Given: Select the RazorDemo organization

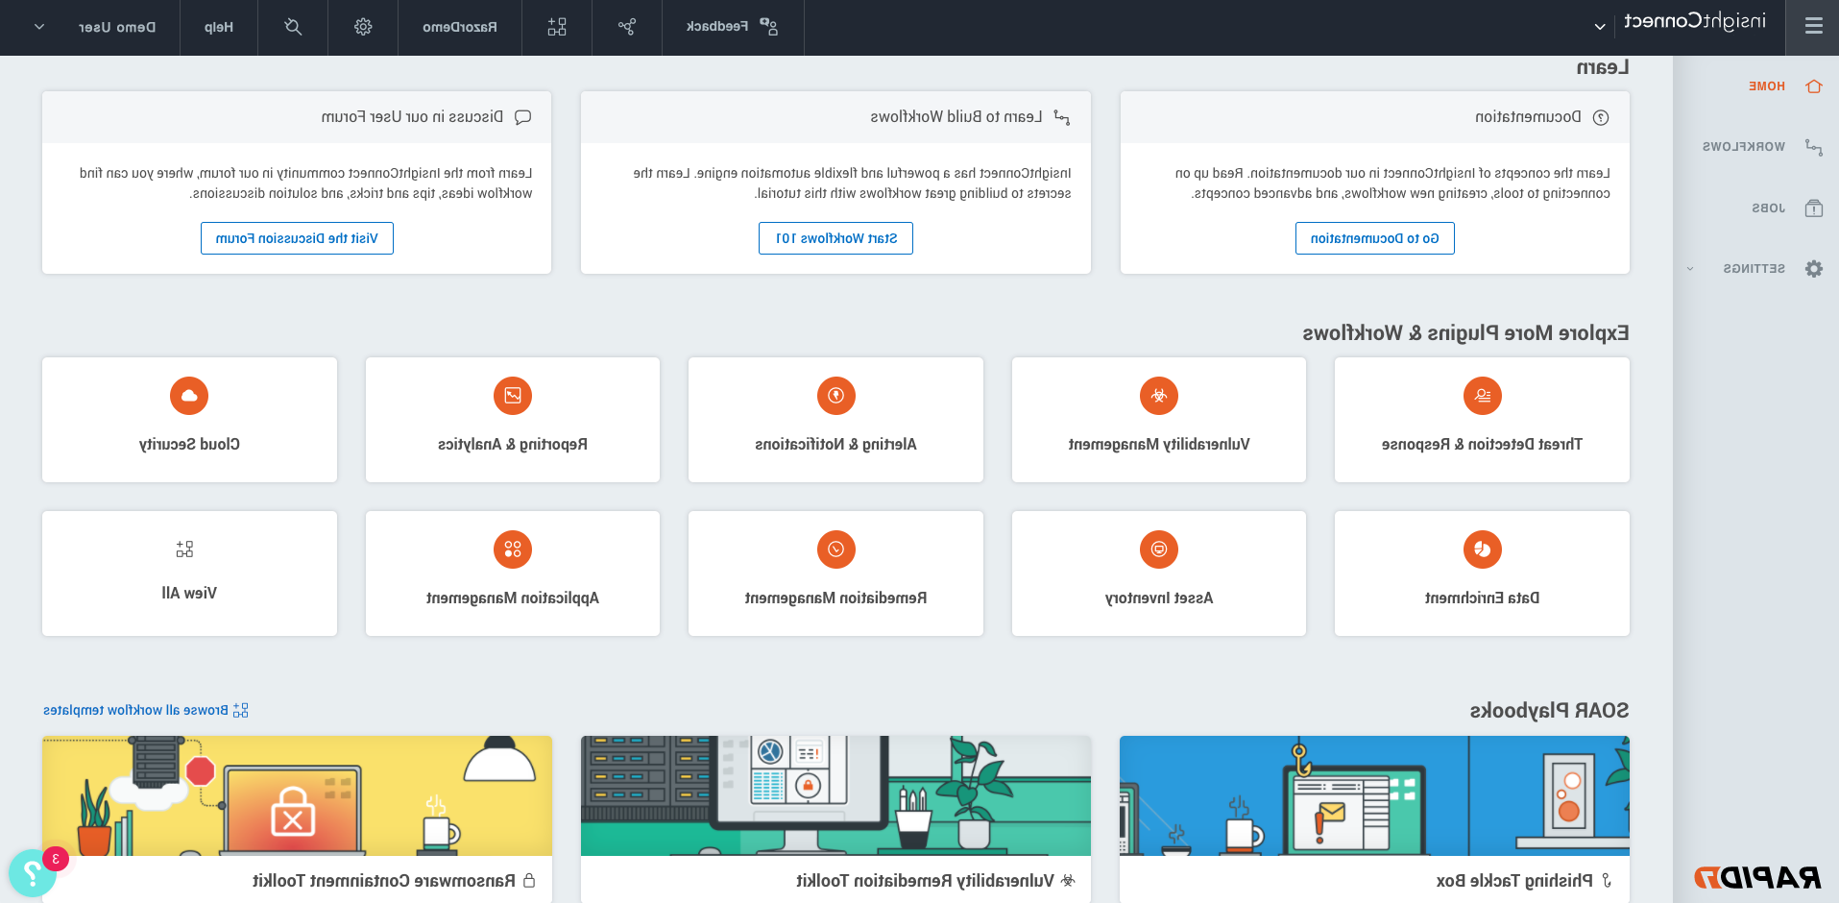Looking at the screenshot, I should tap(460, 27).
